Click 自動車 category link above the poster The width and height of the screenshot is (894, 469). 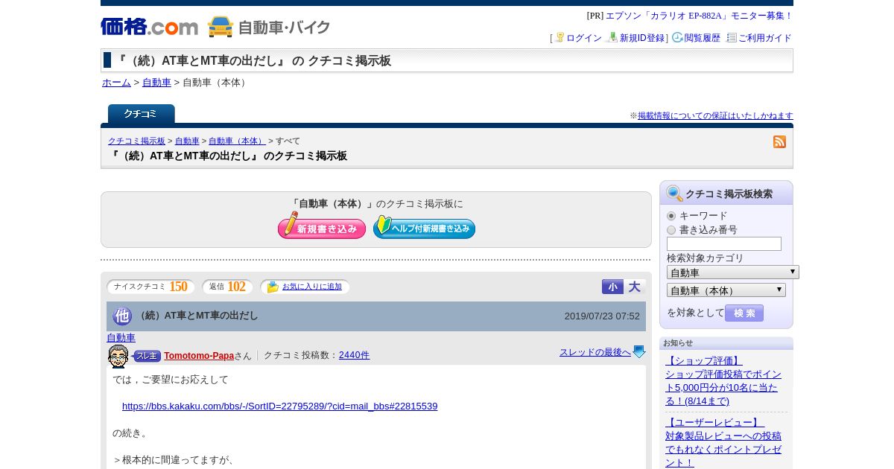[121, 338]
